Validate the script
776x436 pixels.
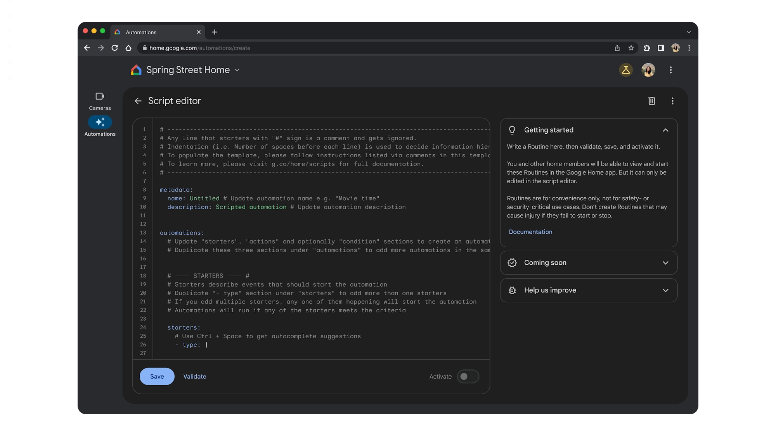click(x=195, y=377)
